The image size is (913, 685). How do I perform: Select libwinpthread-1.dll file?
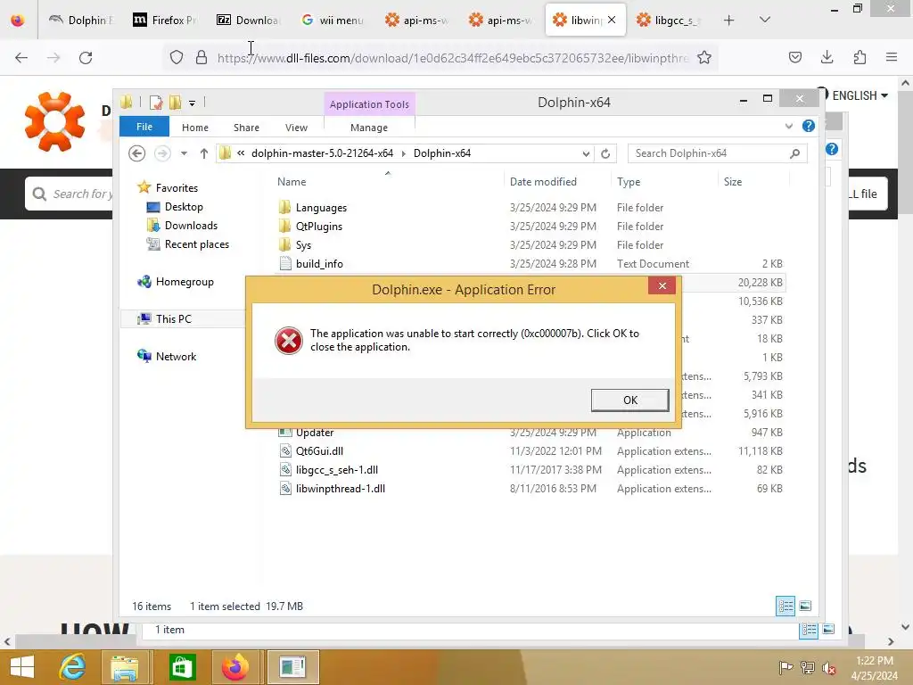tap(340, 488)
